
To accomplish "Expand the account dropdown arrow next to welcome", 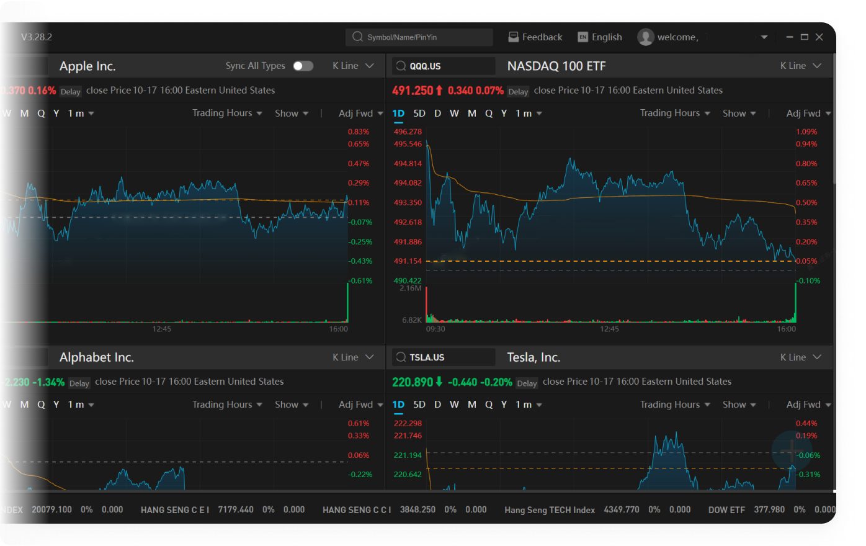I will 764,37.
